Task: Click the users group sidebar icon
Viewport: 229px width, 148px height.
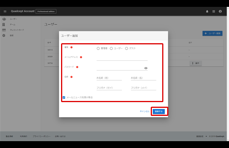Action: 4,19
